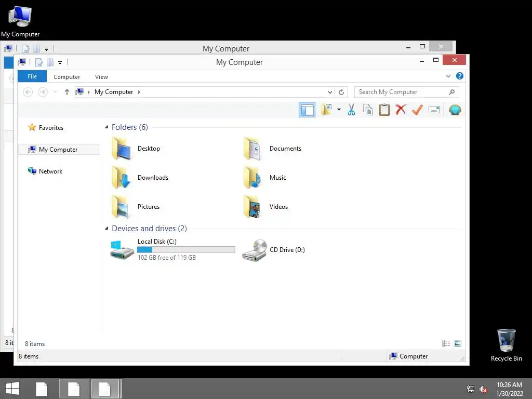Open the folder options dropdown arrow
Screen dimensions: 532x399
(339, 110)
